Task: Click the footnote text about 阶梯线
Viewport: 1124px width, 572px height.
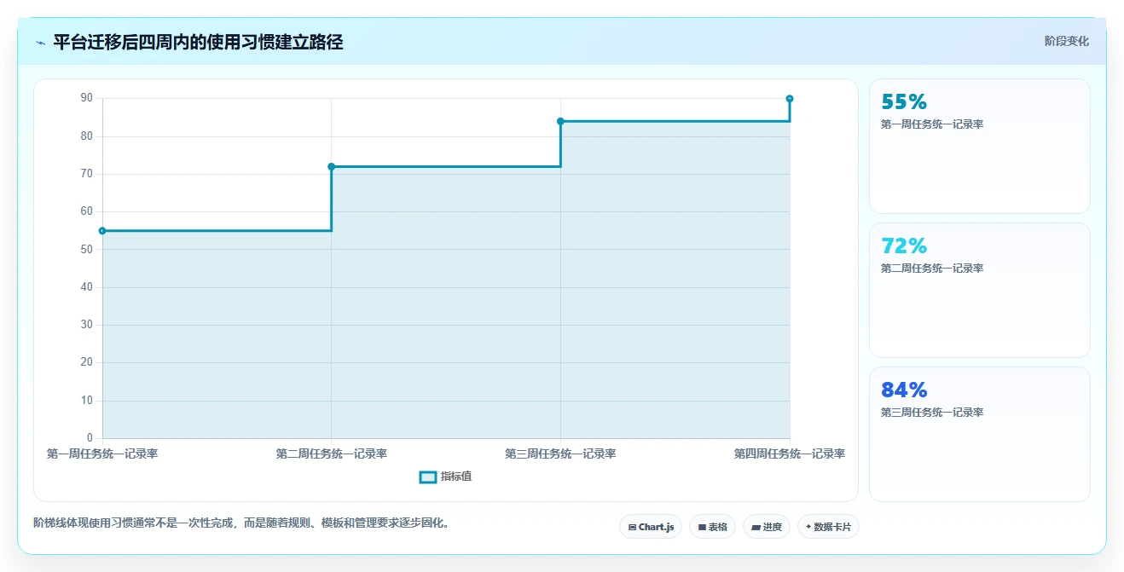Action: 241,523
